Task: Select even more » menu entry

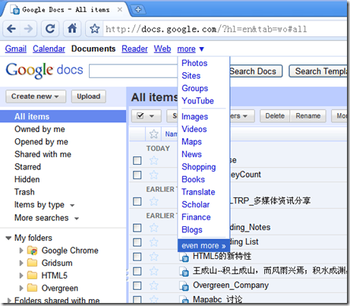Action: tap(203, 245)
